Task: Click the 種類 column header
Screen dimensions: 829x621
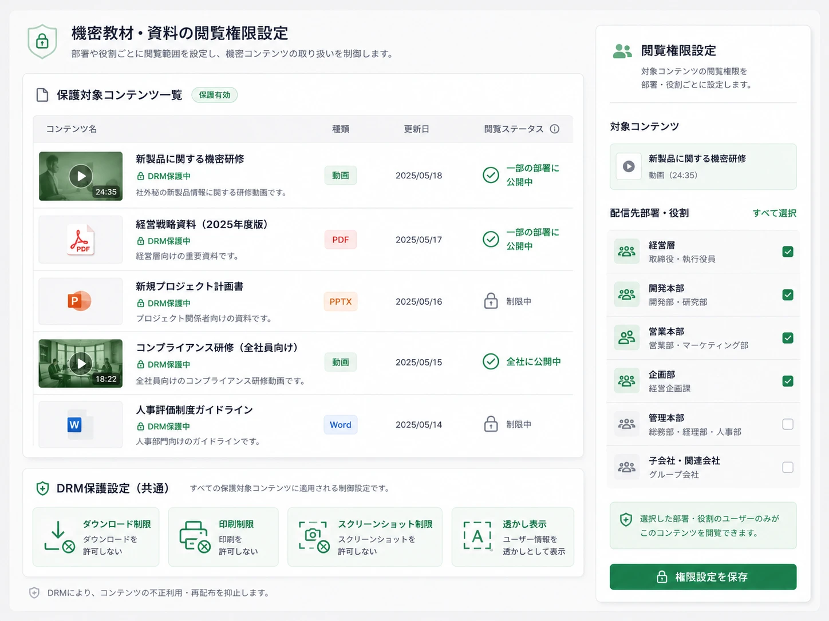Action: (x=341, y=129)
